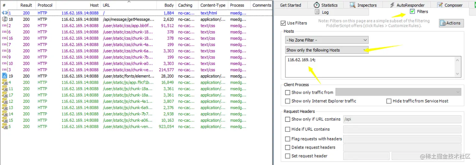Click the font file icon of session 19
The width and height of the screenshot is (476, 165).
coord(4,76)
